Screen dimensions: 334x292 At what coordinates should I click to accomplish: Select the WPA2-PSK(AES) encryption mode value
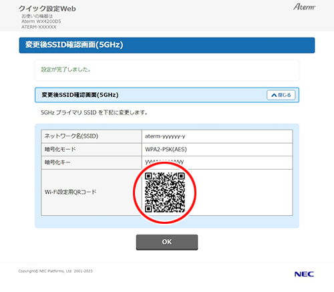(166, 149)
